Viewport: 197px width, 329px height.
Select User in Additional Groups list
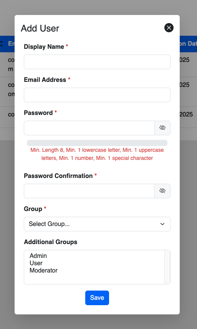coord(36,263)
